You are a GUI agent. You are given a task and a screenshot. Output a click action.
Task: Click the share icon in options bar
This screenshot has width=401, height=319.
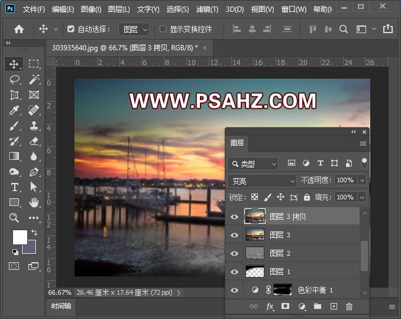point(388,28)
